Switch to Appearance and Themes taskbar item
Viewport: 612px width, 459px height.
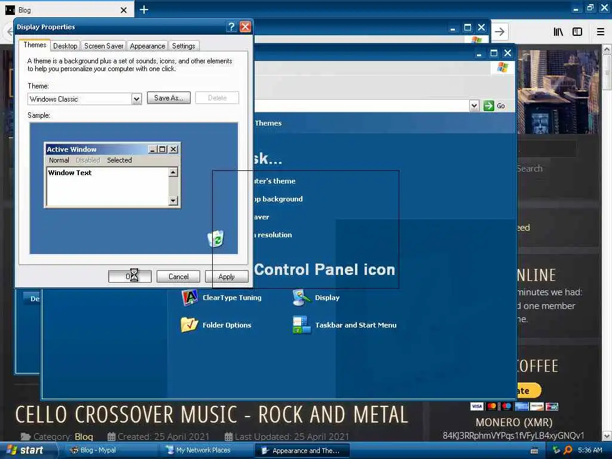tap(301, 451)
